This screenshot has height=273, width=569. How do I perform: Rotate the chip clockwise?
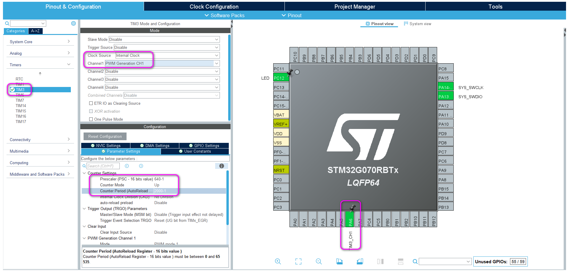tap(339, 261)
